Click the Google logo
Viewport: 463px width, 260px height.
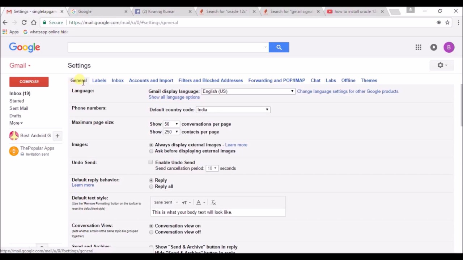[x=25, y=47]
